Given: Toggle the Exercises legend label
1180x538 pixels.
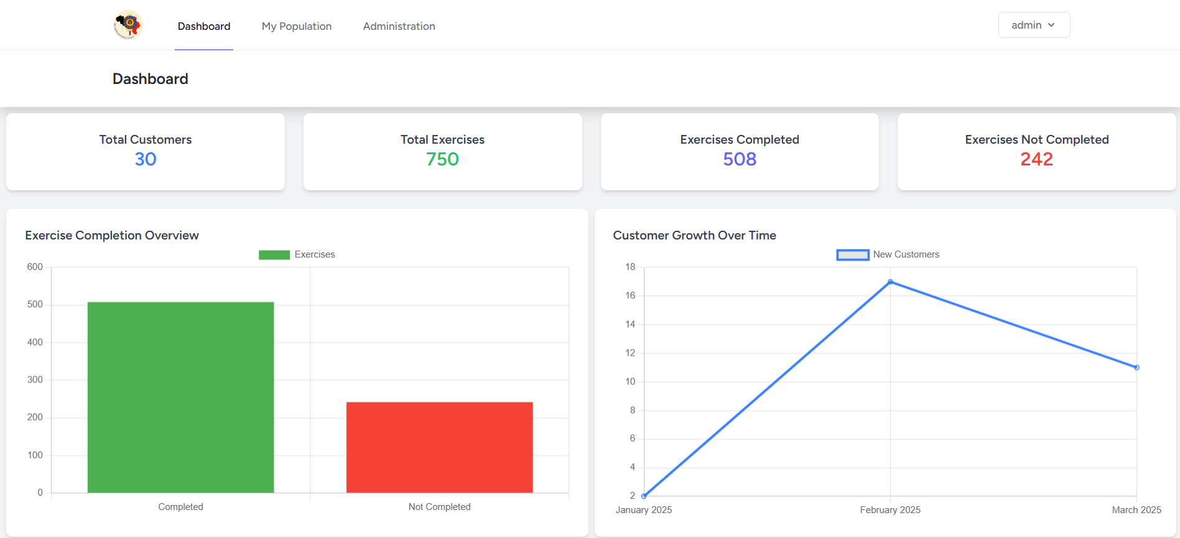Looking at the screenshot, I should 314,255.
